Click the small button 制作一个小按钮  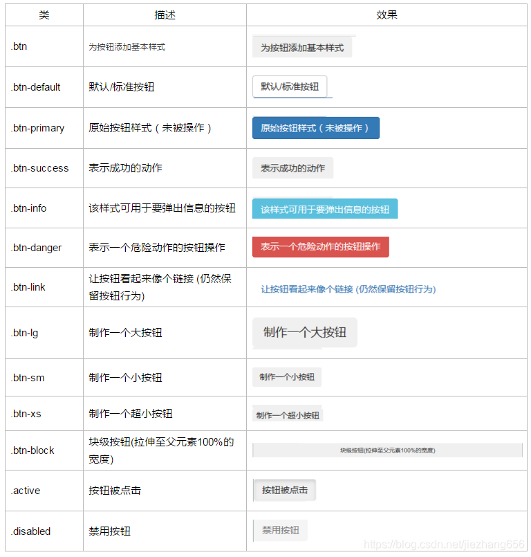click(x=287, y=377)
